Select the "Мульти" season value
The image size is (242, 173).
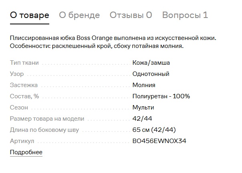(x=143, y=107)
